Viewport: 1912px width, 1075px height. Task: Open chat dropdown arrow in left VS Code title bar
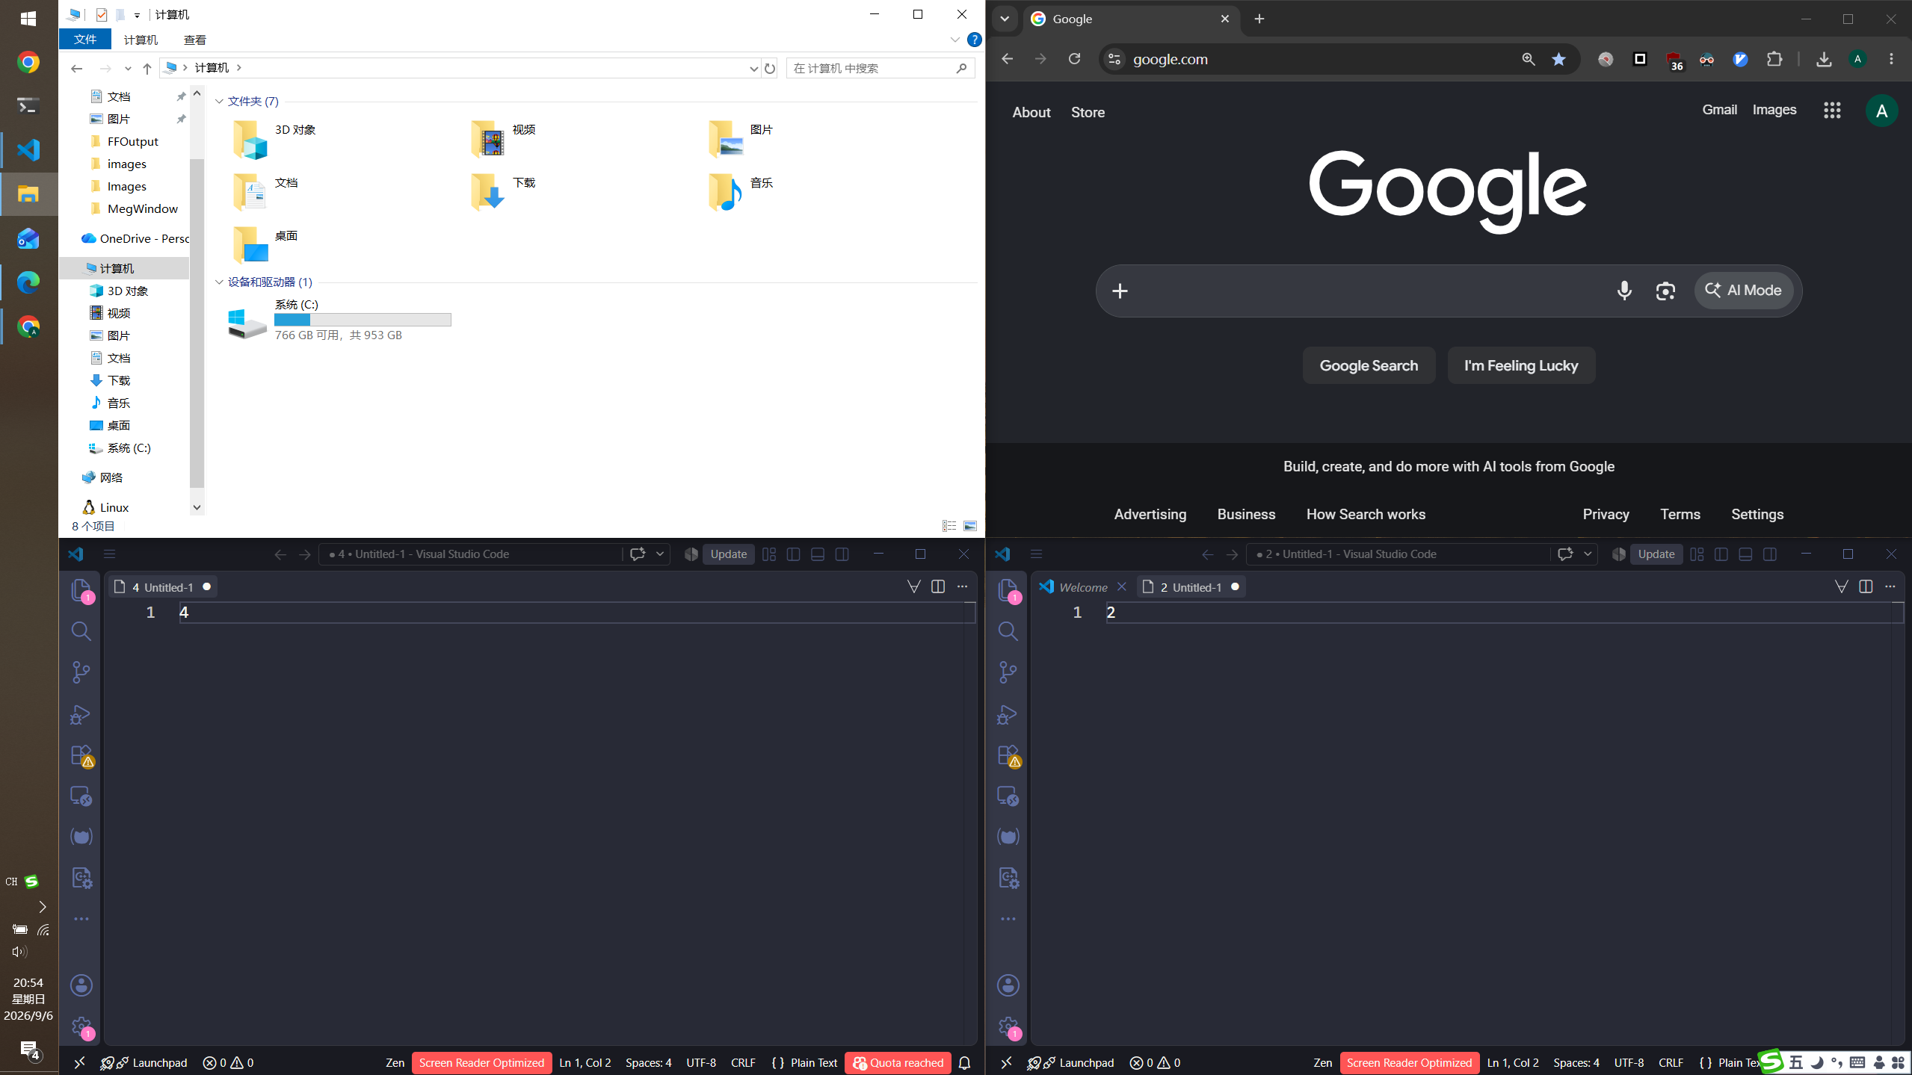[x=660, y=554]
